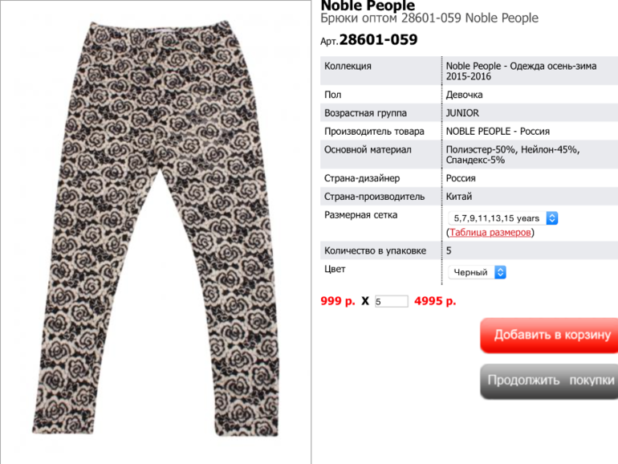Click the blue arrows on size dropdown
Image resolution: width=618 pixels, height=464 pixels.
click(552, 218)
